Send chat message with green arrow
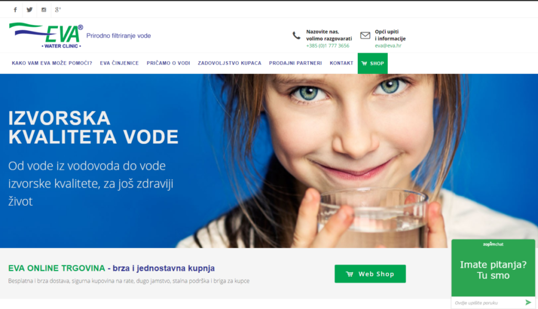 [528, 303]
